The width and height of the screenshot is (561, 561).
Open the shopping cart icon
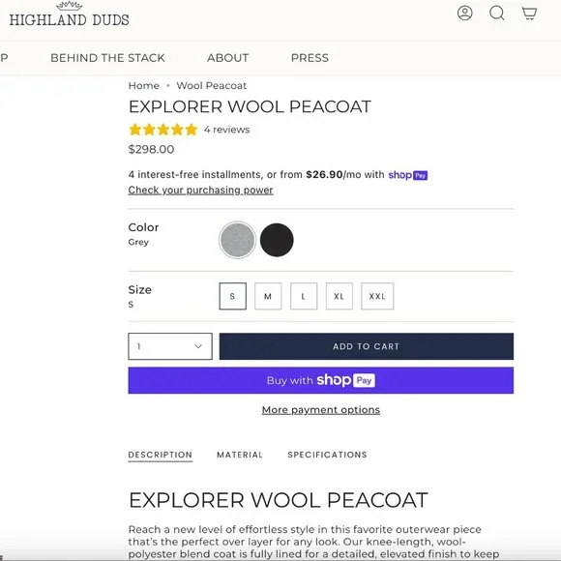(x=529, y=14)
